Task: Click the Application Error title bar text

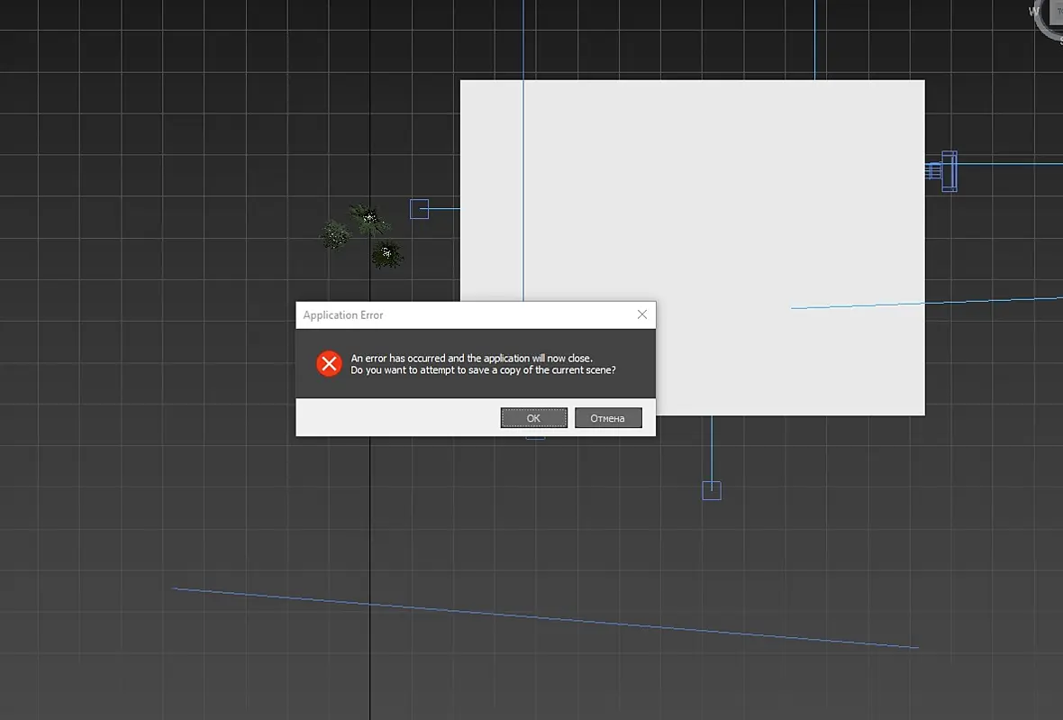Action: point(343,315)
